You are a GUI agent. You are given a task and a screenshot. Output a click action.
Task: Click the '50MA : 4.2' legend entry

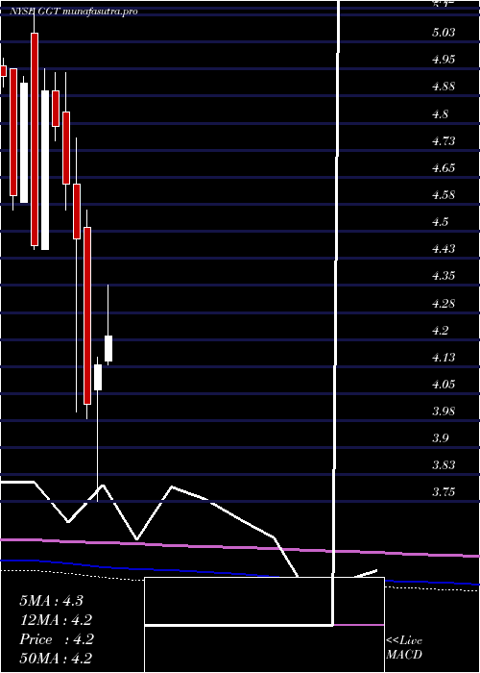[x=56, y=658]
